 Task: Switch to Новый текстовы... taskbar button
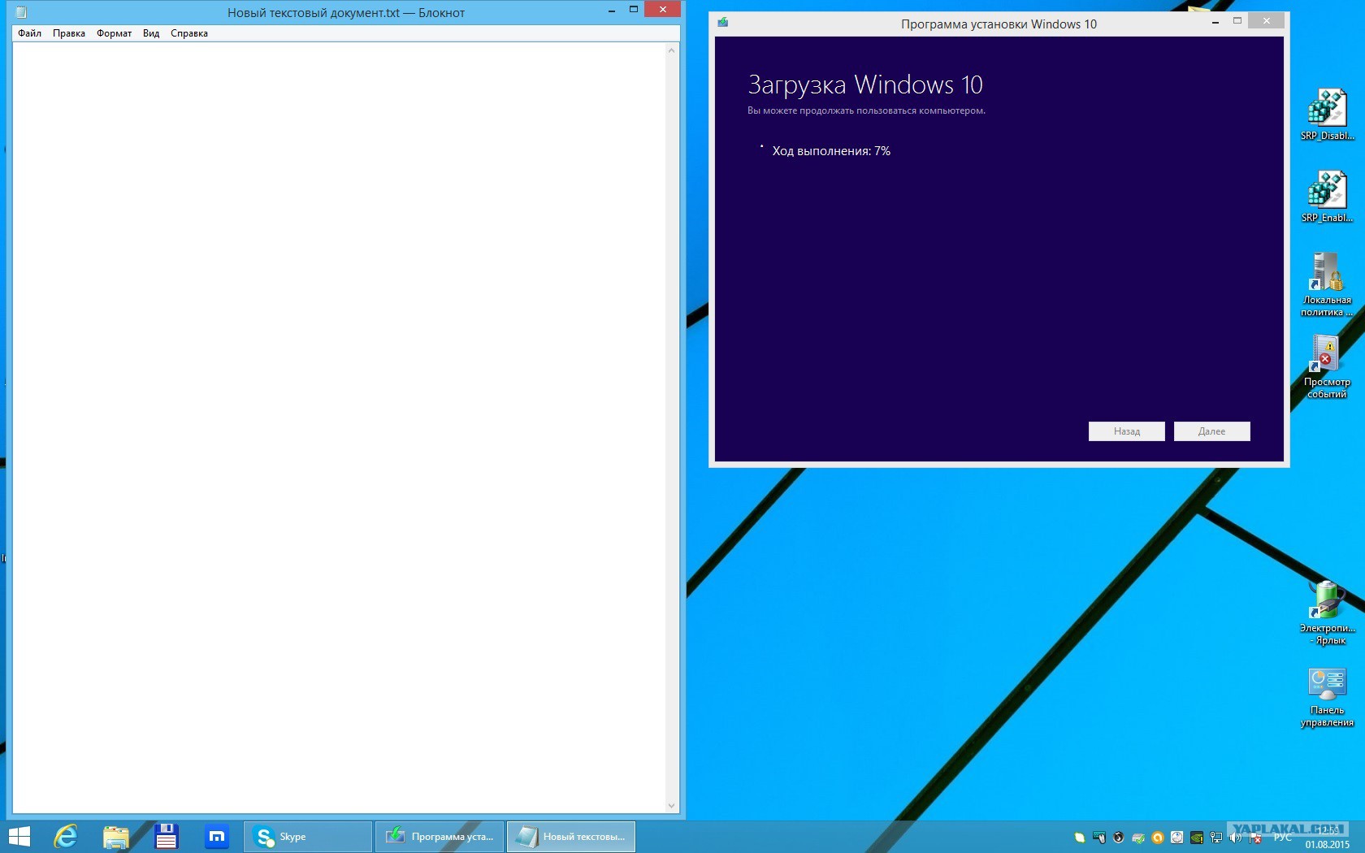pos(571,837)
